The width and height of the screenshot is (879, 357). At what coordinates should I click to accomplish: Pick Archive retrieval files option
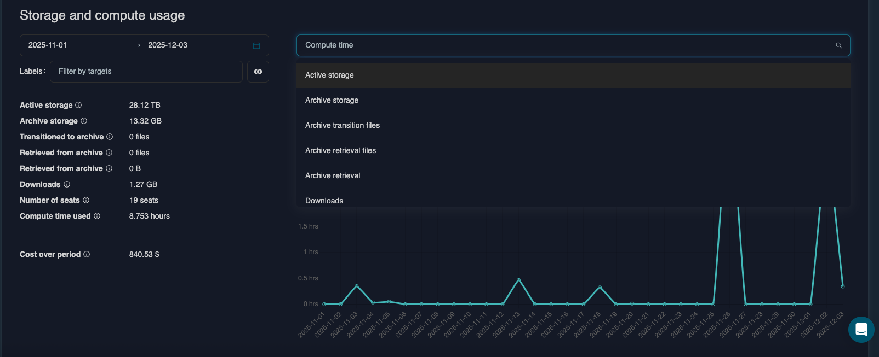pyautogui.click(x=340, y=151)
